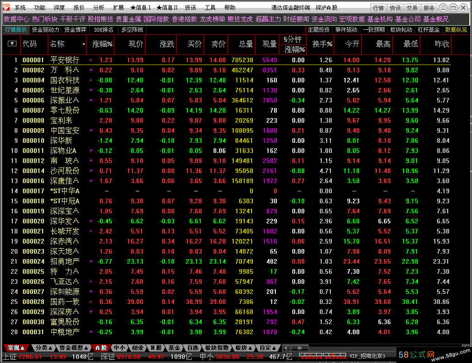Switch to 行情报价 tab
Image resolution: width=472 pixels, height=363 pixels.
pyautogui.click(x=16, y=30)
